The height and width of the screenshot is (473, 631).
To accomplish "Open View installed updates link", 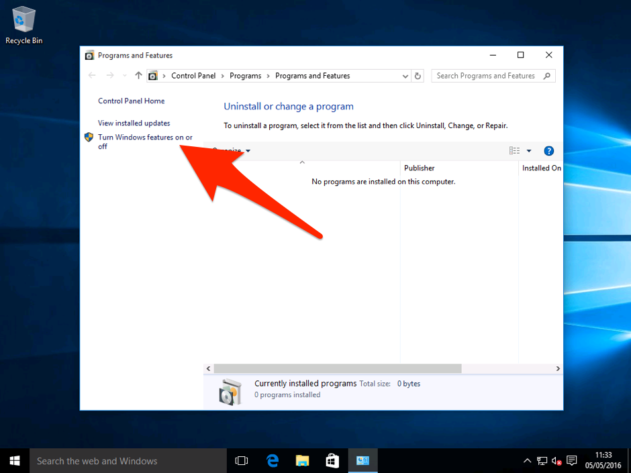I will 134,123.
